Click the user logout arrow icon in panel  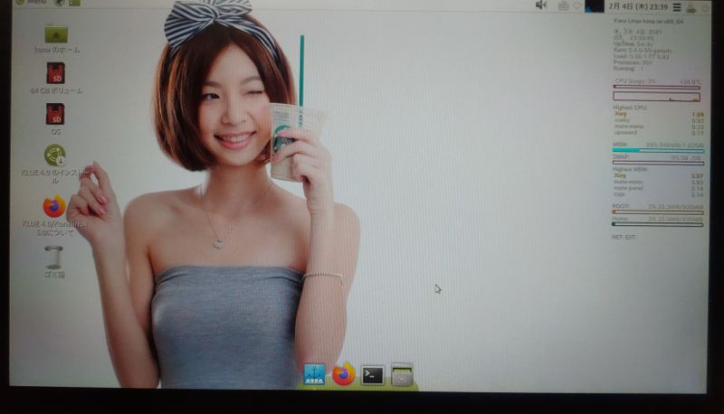691,7
